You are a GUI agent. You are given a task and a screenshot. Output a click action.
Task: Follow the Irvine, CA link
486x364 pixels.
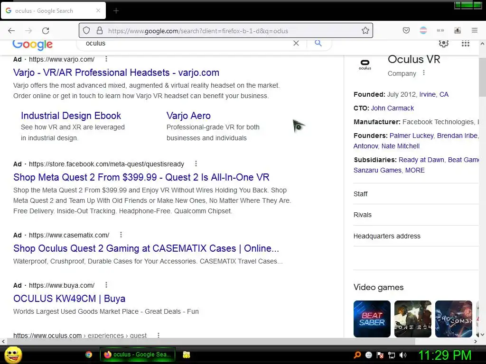pos(434,94)
